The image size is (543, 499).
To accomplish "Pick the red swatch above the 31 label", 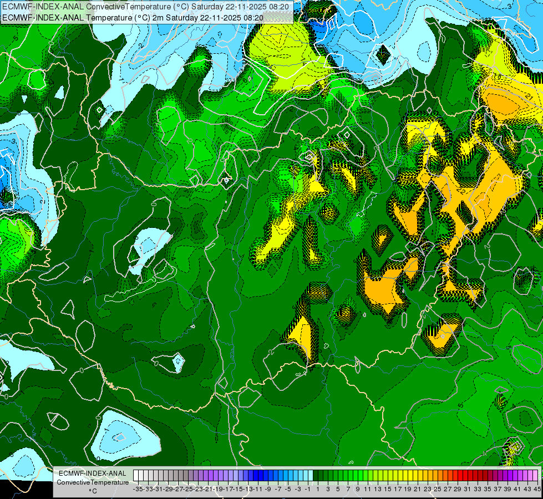I will point(465,476).
